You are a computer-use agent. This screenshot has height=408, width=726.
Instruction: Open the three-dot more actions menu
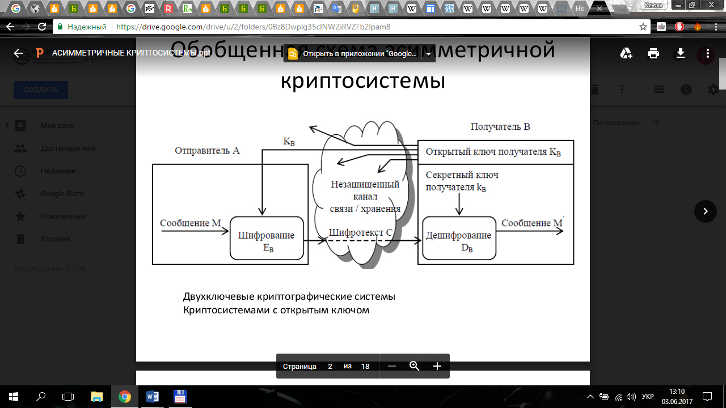pos(707,53)
